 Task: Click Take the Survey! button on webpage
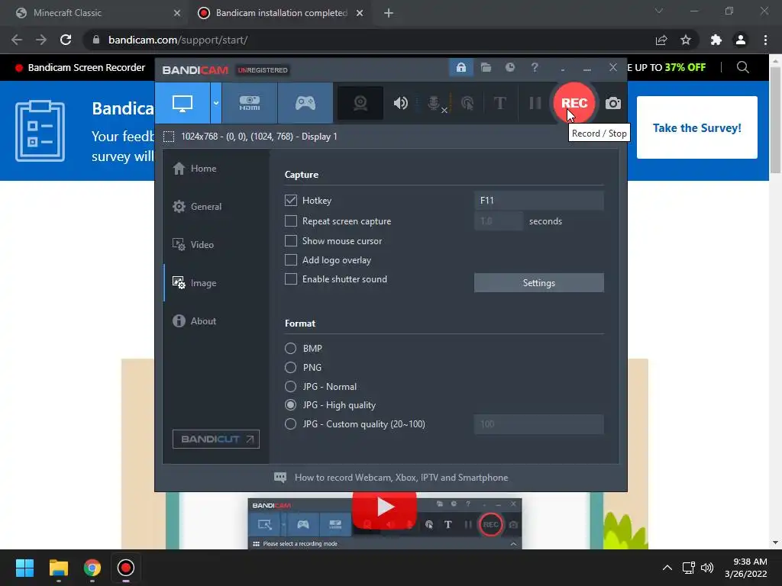tap(696, 127)
